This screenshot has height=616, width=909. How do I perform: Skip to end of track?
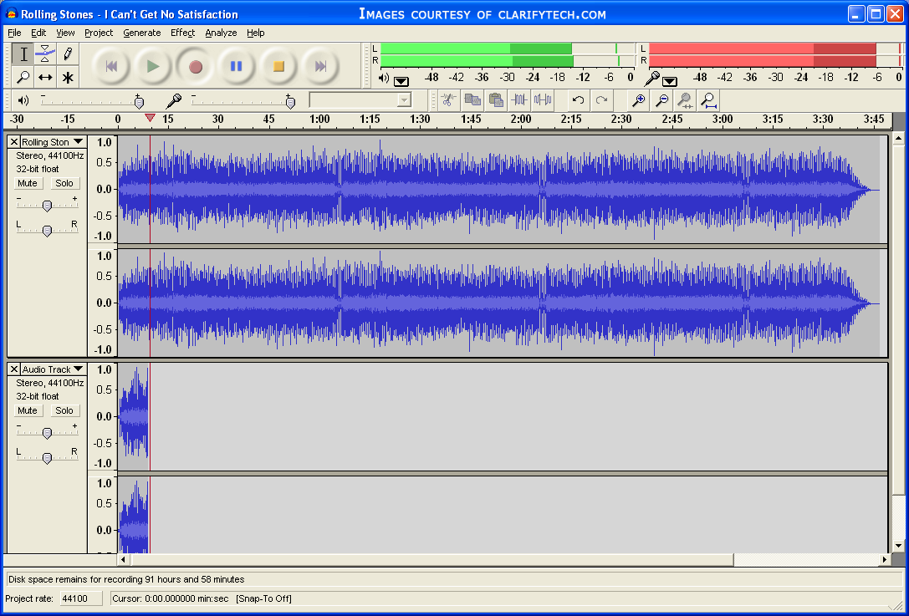click(320, 66)
